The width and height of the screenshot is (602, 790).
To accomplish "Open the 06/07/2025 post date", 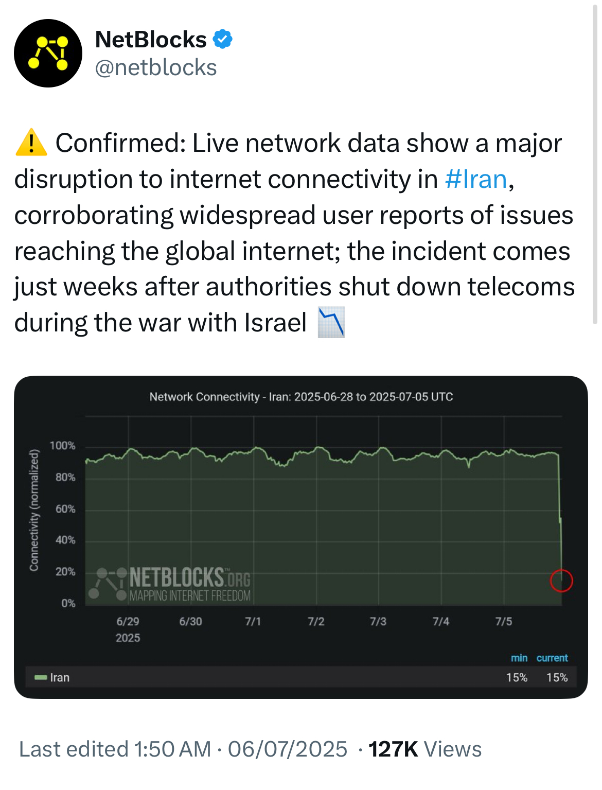I will click(x=288, y=749).
